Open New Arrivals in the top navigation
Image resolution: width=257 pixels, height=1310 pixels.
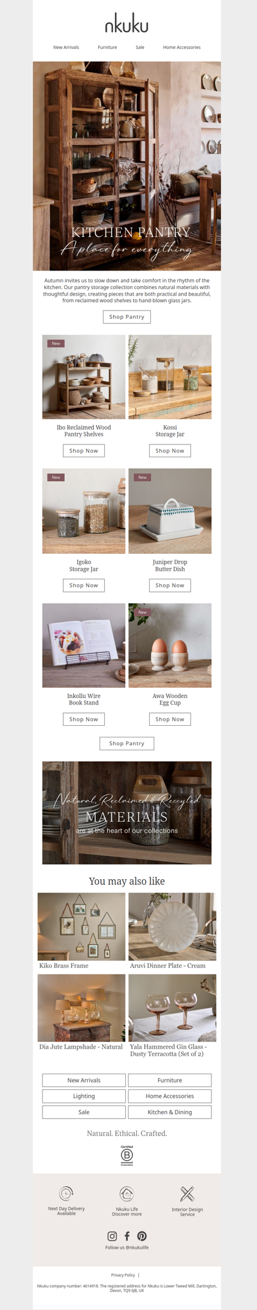66,47
